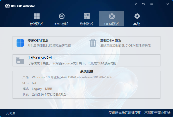The image size is (173, 117).
Task: Click the Windows logo beside 安装OEM激活
Action: tap(20, 43)
